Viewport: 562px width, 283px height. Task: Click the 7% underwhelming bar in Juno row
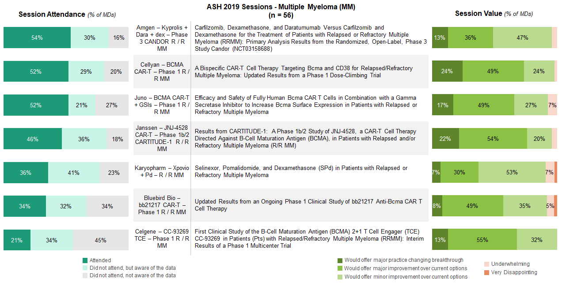tap(552, 105)
